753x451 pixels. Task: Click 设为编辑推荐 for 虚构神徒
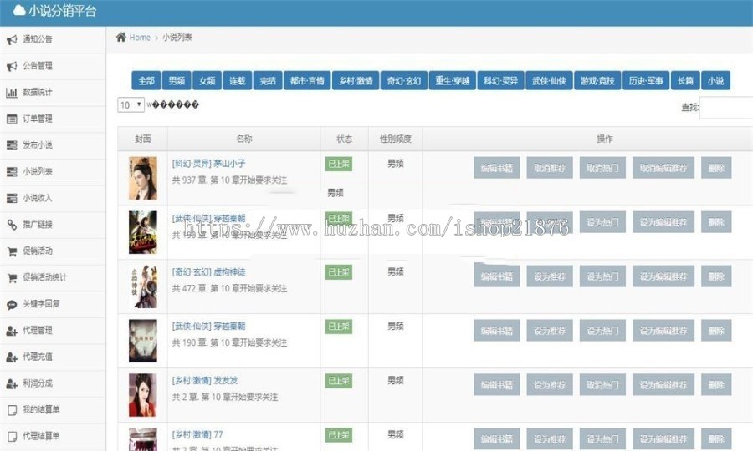(x=663, y=276)
